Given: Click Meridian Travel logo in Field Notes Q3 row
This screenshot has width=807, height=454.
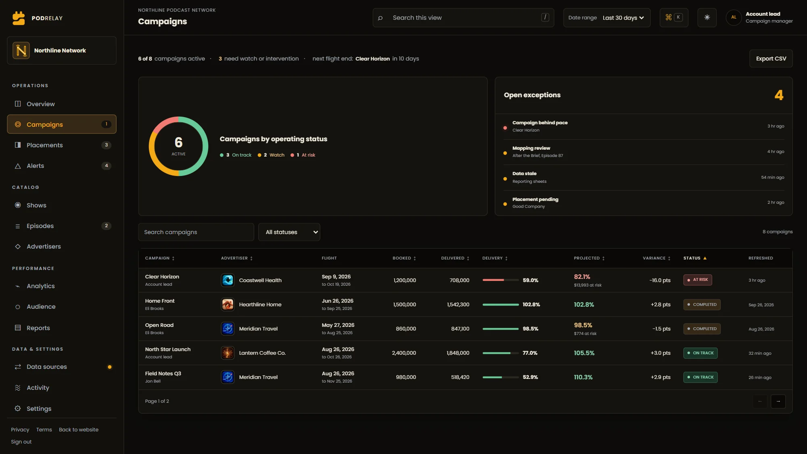Looking at the screenshot, I should click(228, 377).
